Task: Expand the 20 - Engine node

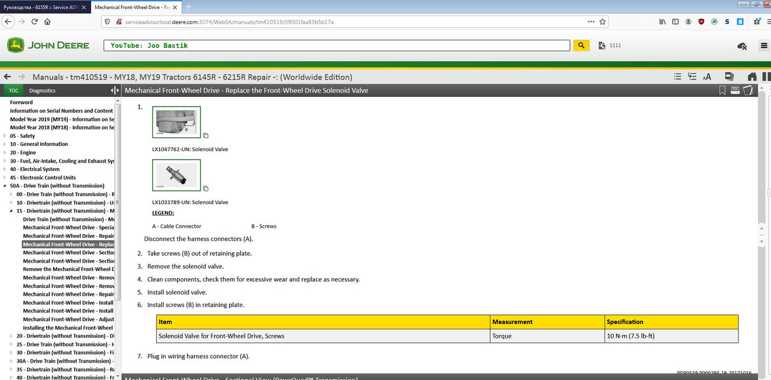Action: click(5, 153)
